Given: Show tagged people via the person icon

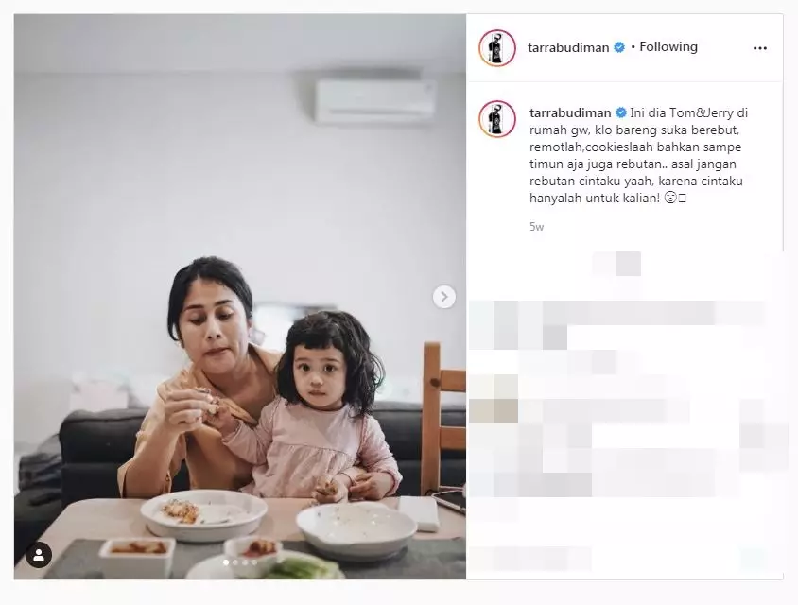Looking at the screenshot, I should 39,555.
